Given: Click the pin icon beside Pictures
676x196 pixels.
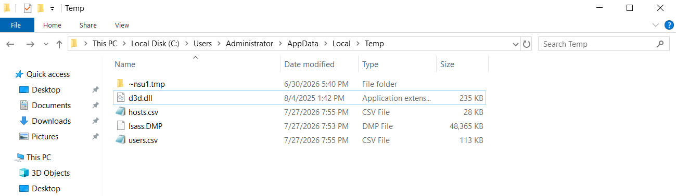Looking at the screenshot, I should click(x=95, y=137).
